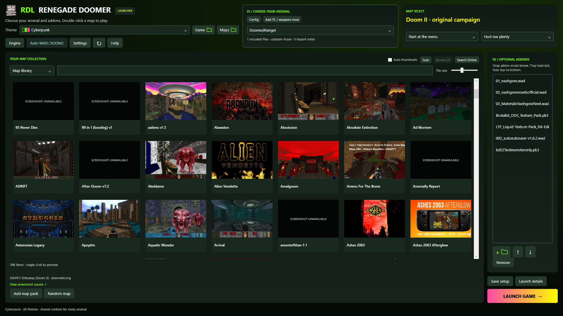Viewport: 563px width, 316px height.
Task: Open the DoomedRanger arsenal dropdown
Action: click(320, 30)
